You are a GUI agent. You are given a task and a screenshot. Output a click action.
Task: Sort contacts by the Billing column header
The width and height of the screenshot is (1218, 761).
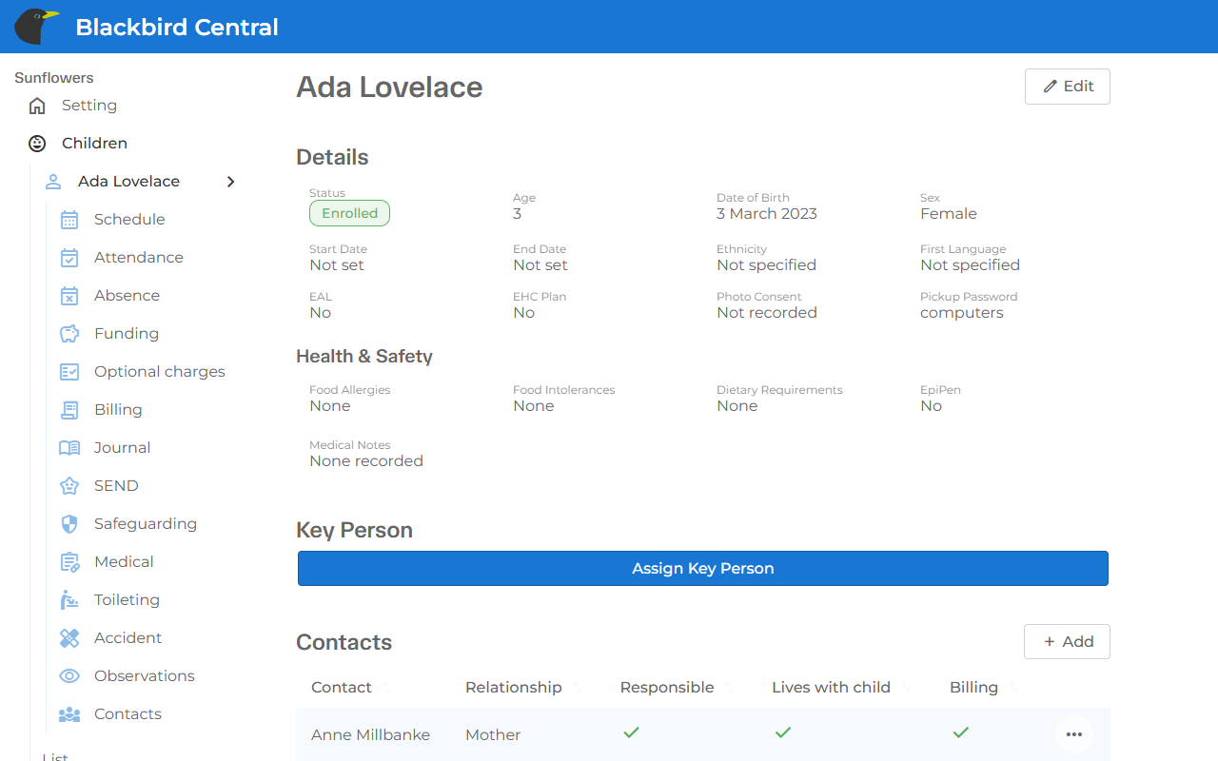coord(973,688)
